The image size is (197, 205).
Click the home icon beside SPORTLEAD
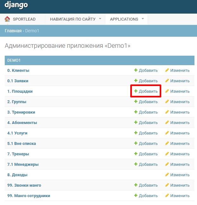[7, 19]
